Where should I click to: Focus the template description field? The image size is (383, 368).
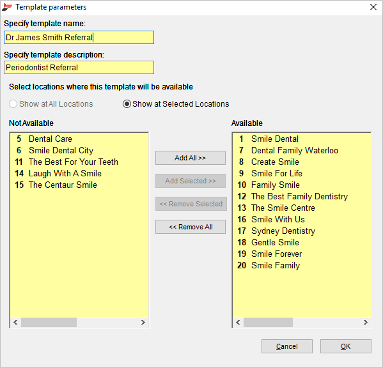click(x=79, y=67)
